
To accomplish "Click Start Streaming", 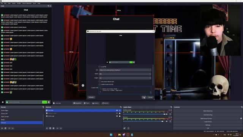I will [208, 111].
